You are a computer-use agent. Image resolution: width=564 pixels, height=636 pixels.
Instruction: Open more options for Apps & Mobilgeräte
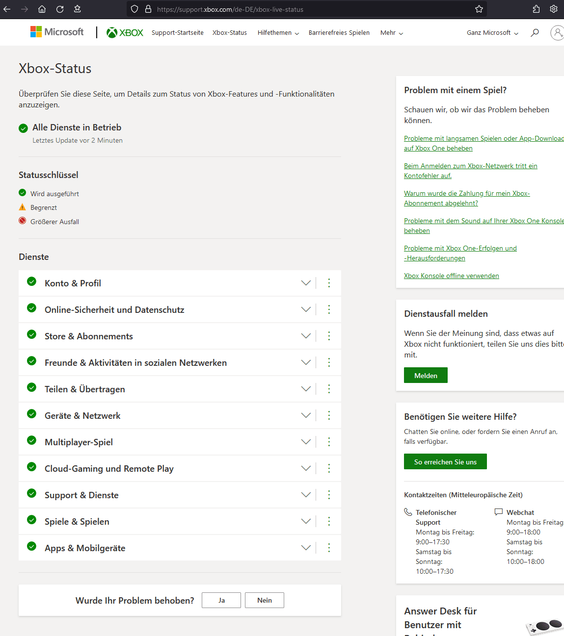click(x=329, y=548)
